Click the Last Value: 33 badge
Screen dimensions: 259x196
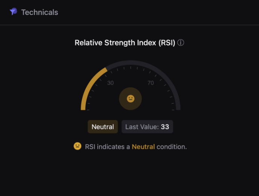147,127
